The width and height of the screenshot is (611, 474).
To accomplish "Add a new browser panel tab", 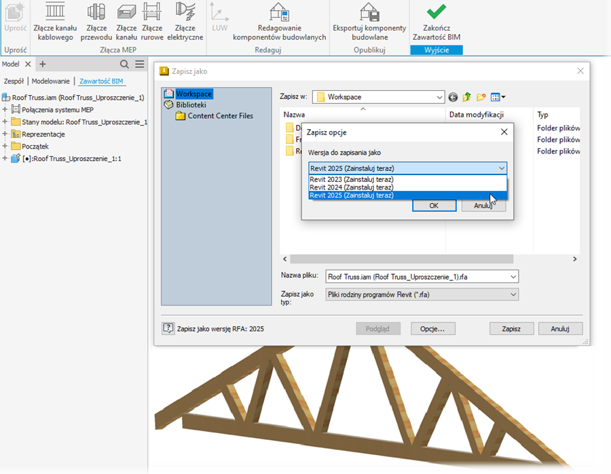I will click(43, 64).
